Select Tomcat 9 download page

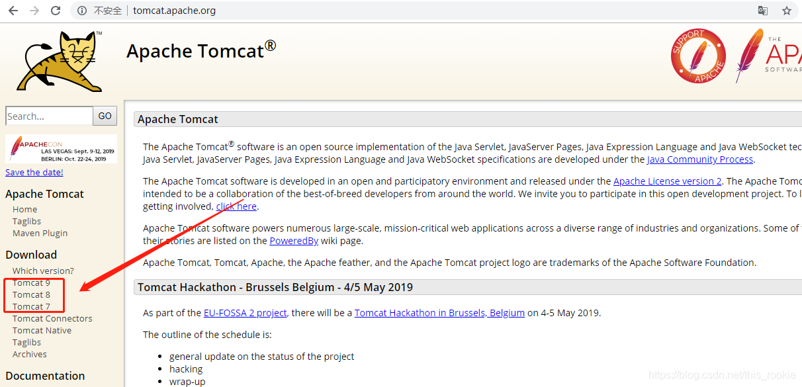pos(31,282)
